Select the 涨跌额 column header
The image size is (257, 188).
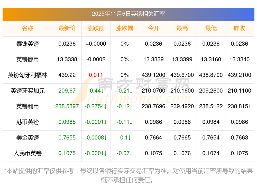[x=96, y=28]
